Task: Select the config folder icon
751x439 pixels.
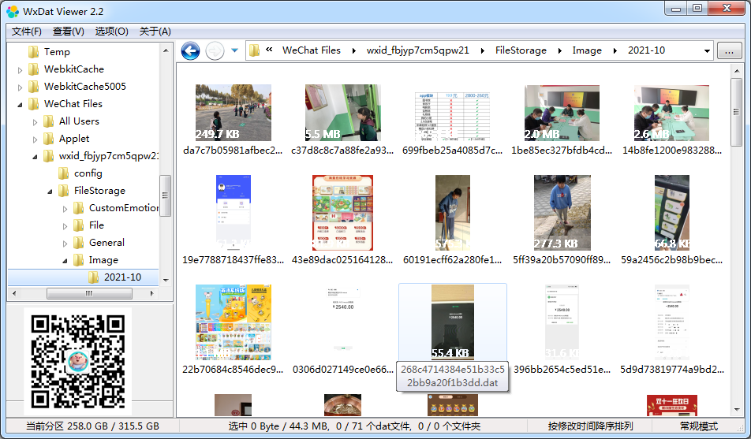Action: coord(64,173)
